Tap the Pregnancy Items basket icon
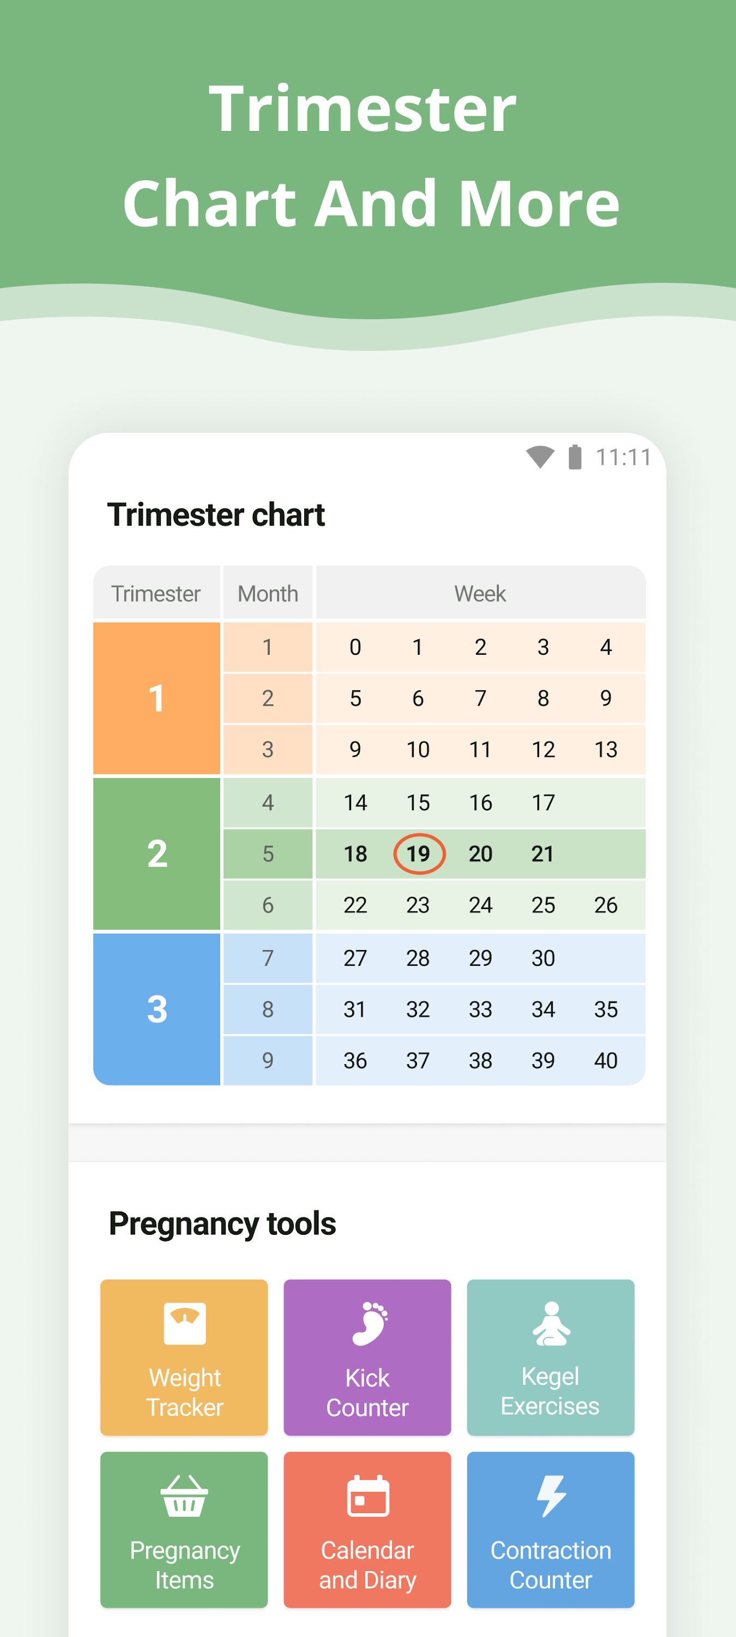Image resolution: width=736 pixels, height=1637 pixels. point(184,1496)
